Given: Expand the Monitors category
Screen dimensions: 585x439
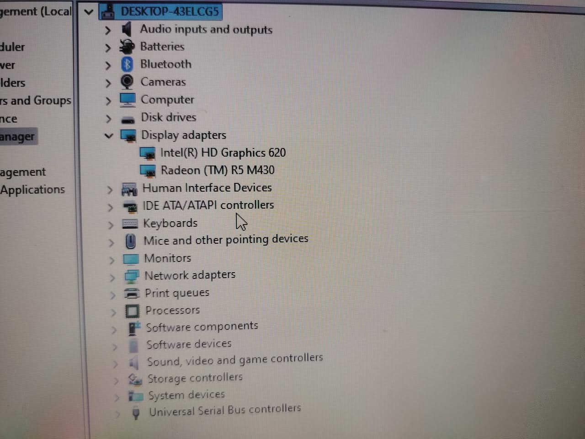Looking at the screenshot, I should point(112,260).
